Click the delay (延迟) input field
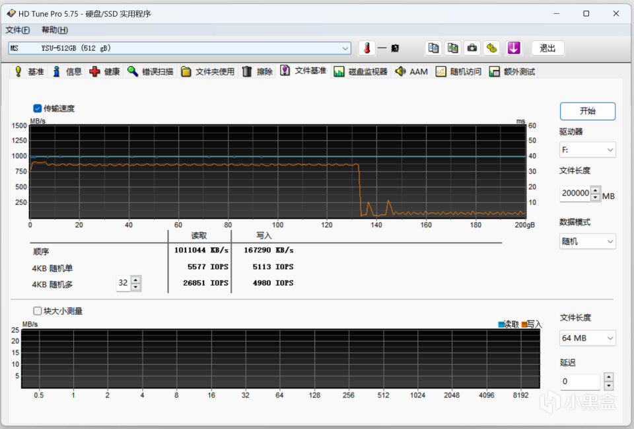This screenshot has height=429, width=634. pos(580,381)
